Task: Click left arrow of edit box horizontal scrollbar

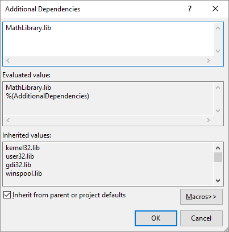Action: [8, 61]
